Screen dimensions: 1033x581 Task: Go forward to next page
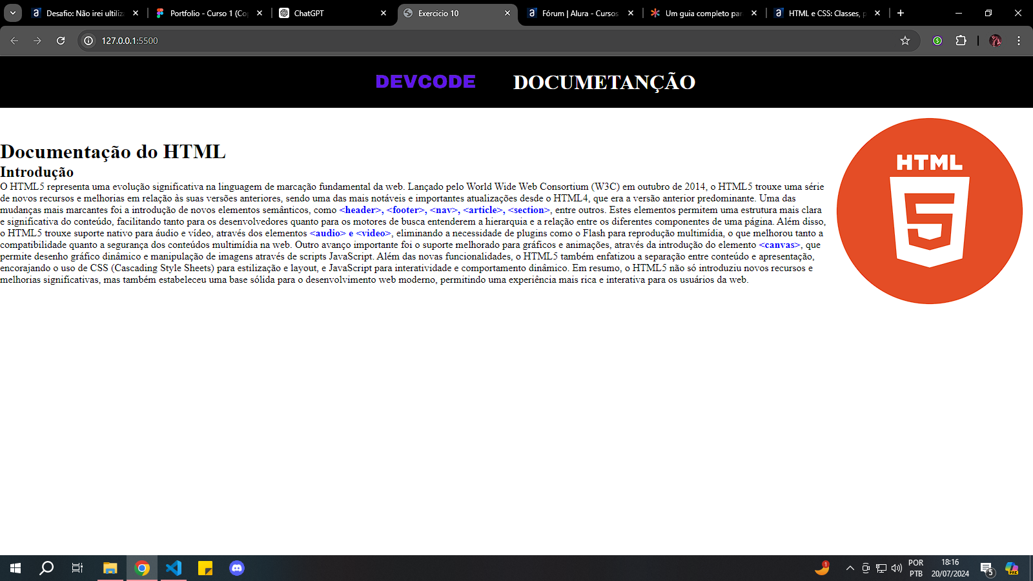point(37,41)
